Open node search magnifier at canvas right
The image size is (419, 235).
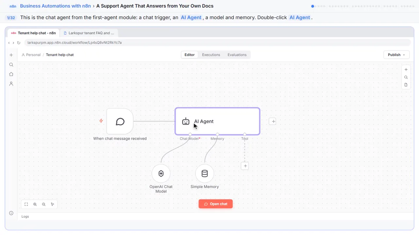tap(406, 77)
